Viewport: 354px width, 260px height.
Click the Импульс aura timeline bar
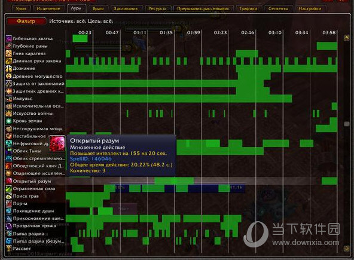click(x=179, y=99)
